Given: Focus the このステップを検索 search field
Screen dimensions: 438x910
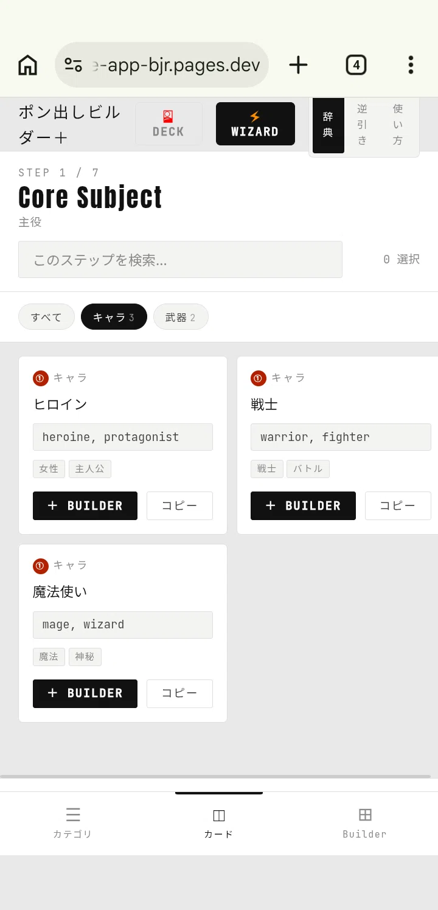Looking at the screenshot, I should pos(180,260).
